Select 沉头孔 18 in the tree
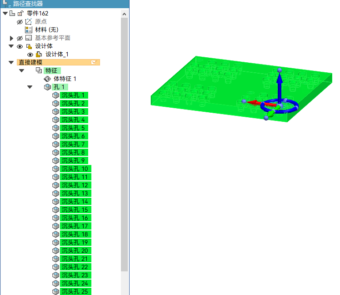The width and height of the screenshot is (340, 295). tap(75, 234)
